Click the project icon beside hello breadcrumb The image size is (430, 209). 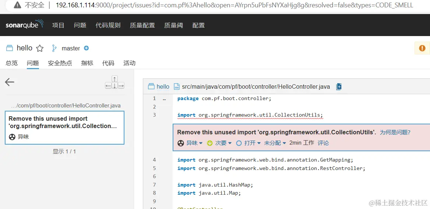[151, 87]
